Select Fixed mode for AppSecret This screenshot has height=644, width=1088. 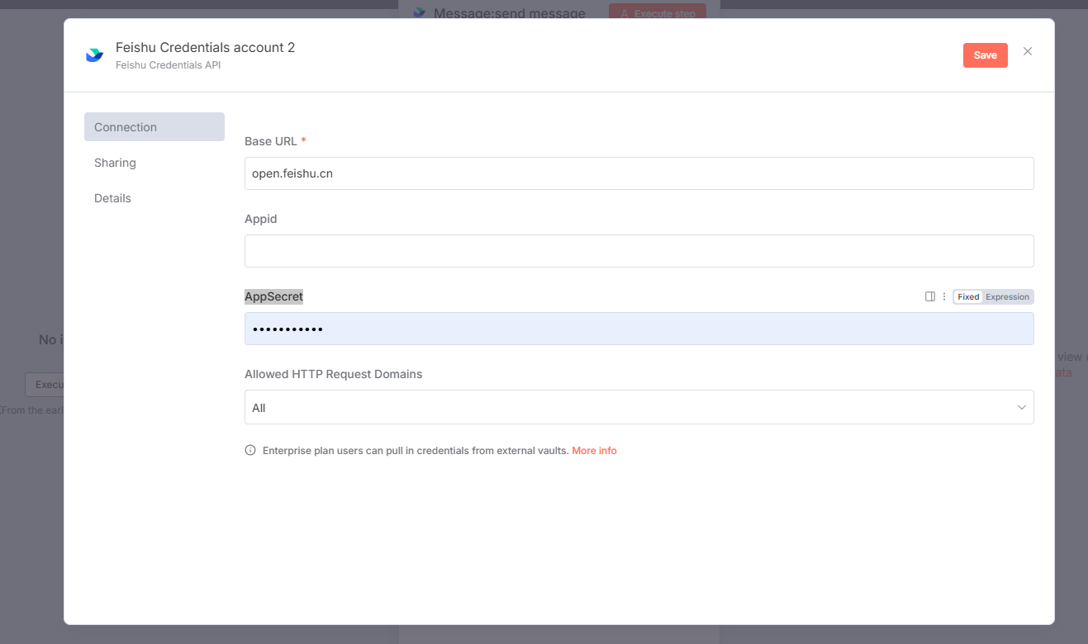coord(968,296)
